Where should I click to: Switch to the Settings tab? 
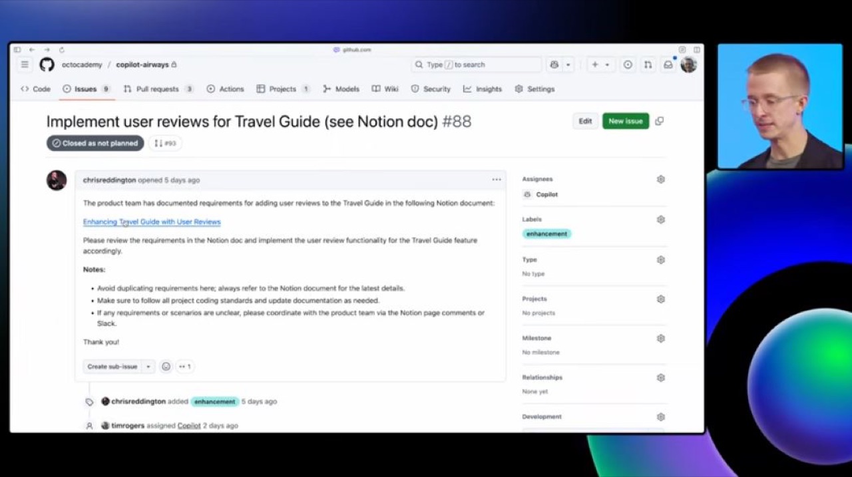(534, 88)
